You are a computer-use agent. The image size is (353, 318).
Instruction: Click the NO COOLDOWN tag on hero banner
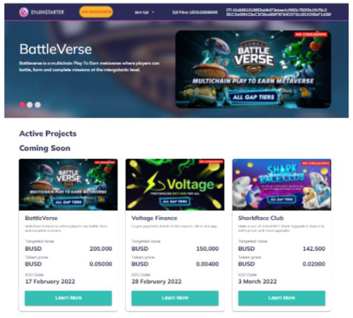311,34
